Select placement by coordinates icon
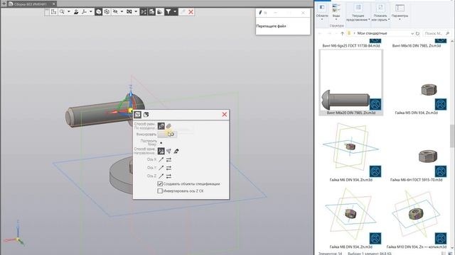The height and width of the screenshot is (255, 455). pyautogui.click(x=161, y=126)
